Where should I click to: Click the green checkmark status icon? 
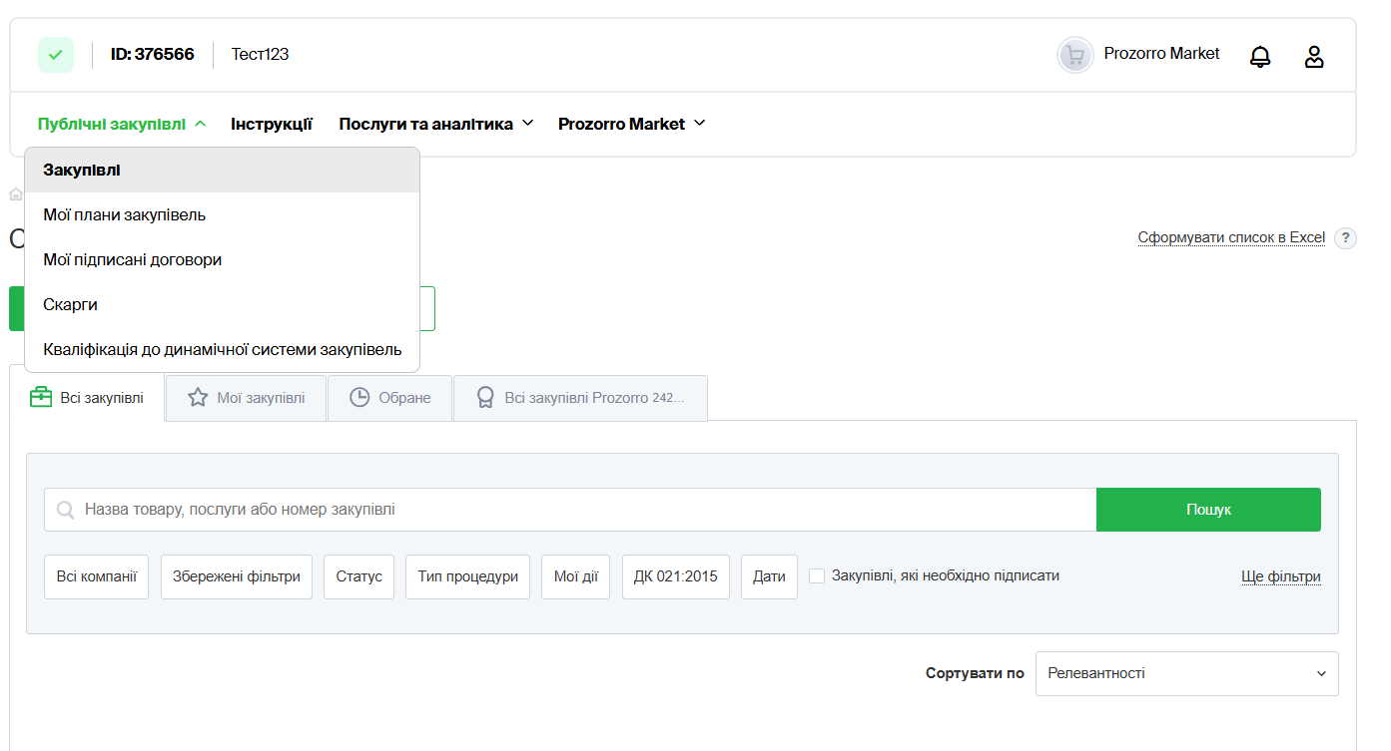pyautogui.click(x=56, y=55)
